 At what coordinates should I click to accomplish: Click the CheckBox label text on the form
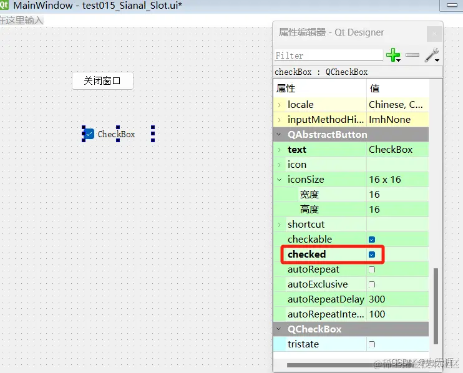click(116, 134)
